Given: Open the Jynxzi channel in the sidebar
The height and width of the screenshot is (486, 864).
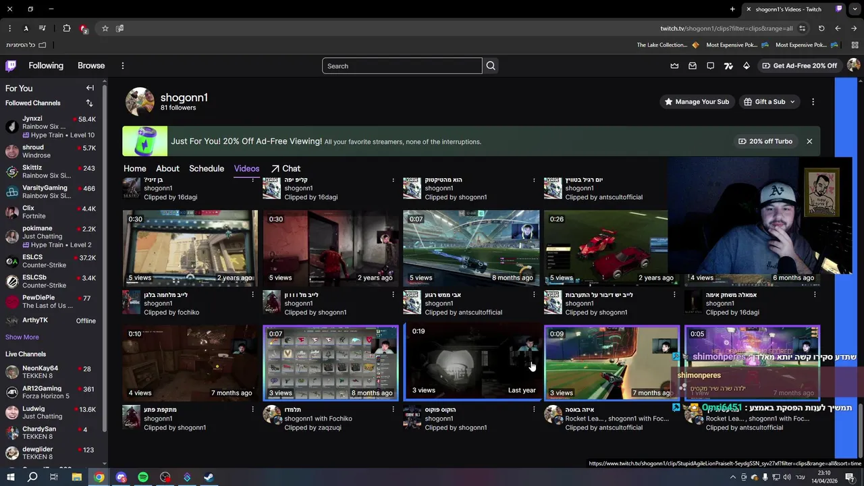Looking at the screenshot, I should click(51, 126).
